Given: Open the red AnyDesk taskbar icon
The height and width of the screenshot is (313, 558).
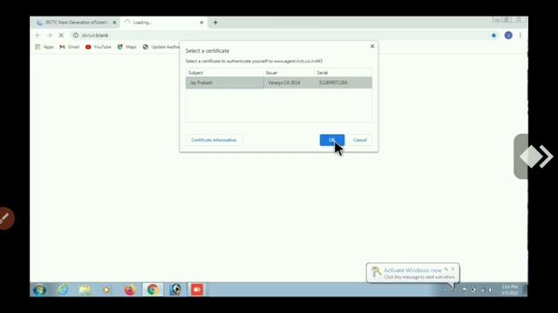Looking at the screenshot, I should tap(197, 290).
